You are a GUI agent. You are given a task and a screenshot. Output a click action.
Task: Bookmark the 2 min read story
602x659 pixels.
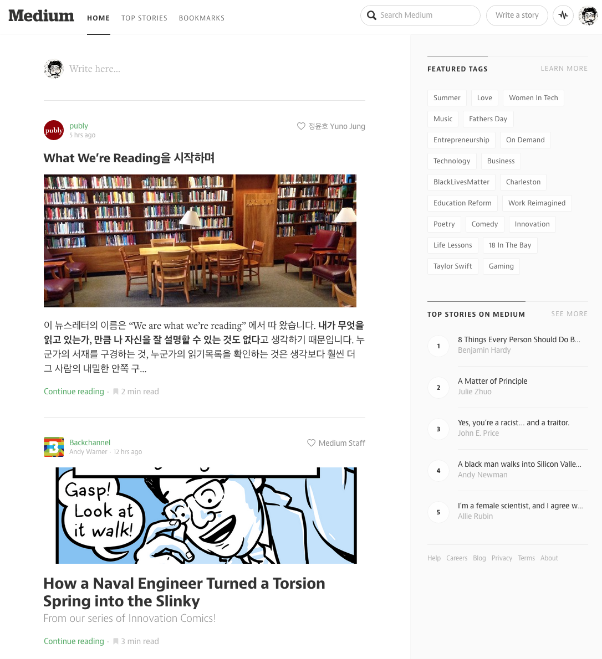(x=116, y=392)
